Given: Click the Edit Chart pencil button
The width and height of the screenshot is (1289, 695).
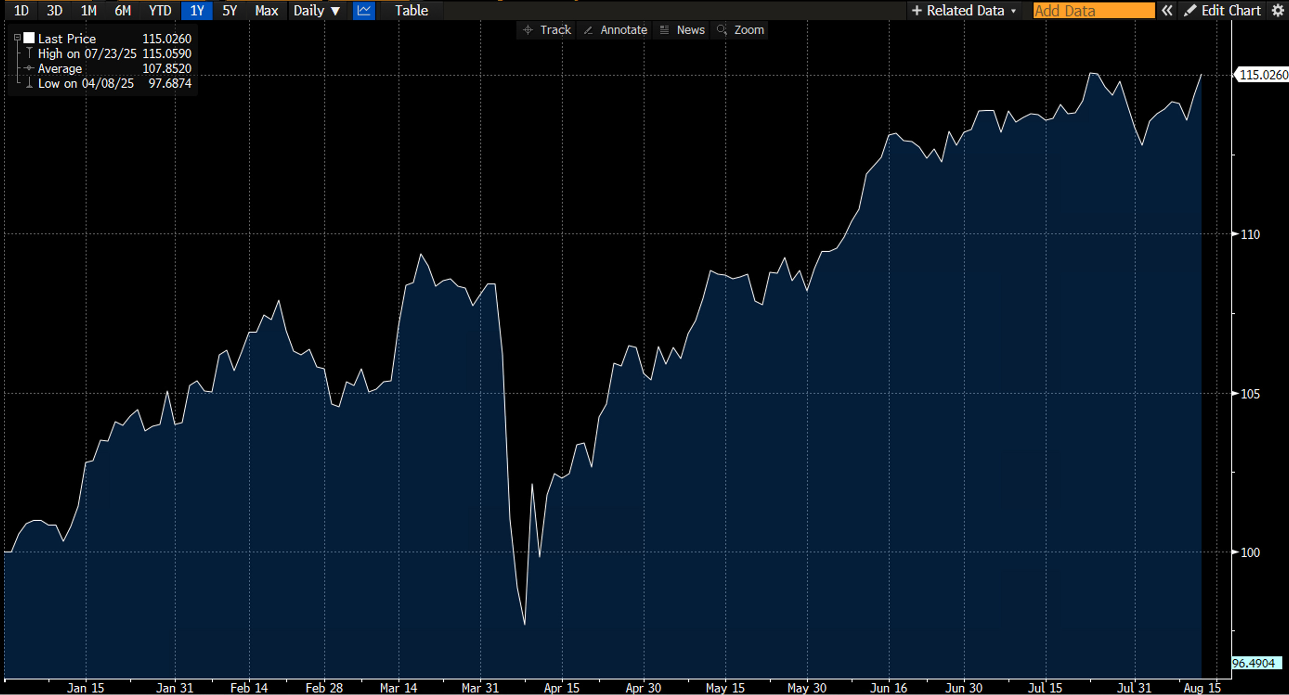Looking at the screenshot, I should pos(1223,11).
